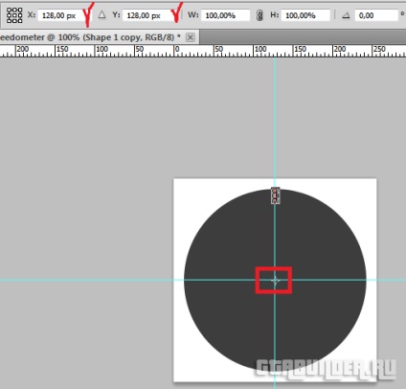Click the reference point location grid icon

[14, 15]
